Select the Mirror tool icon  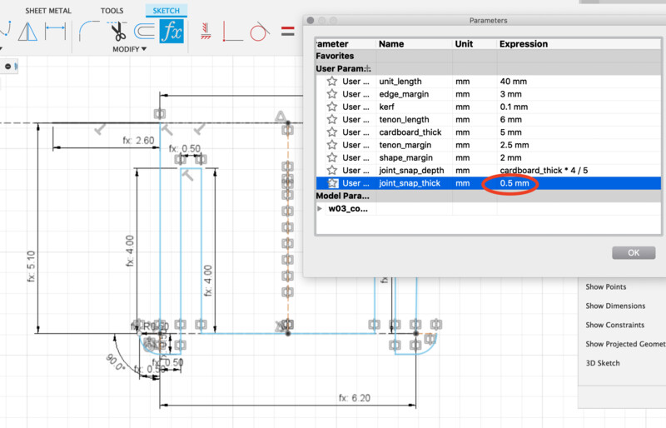click(27, 32)
